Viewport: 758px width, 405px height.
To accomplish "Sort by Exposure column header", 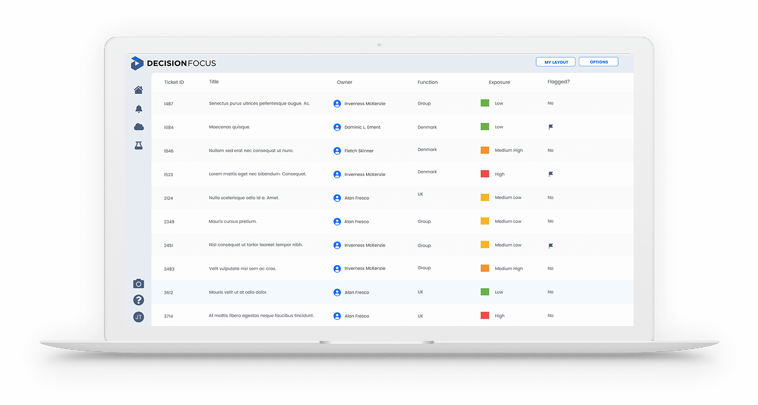I will pos(499,82).
